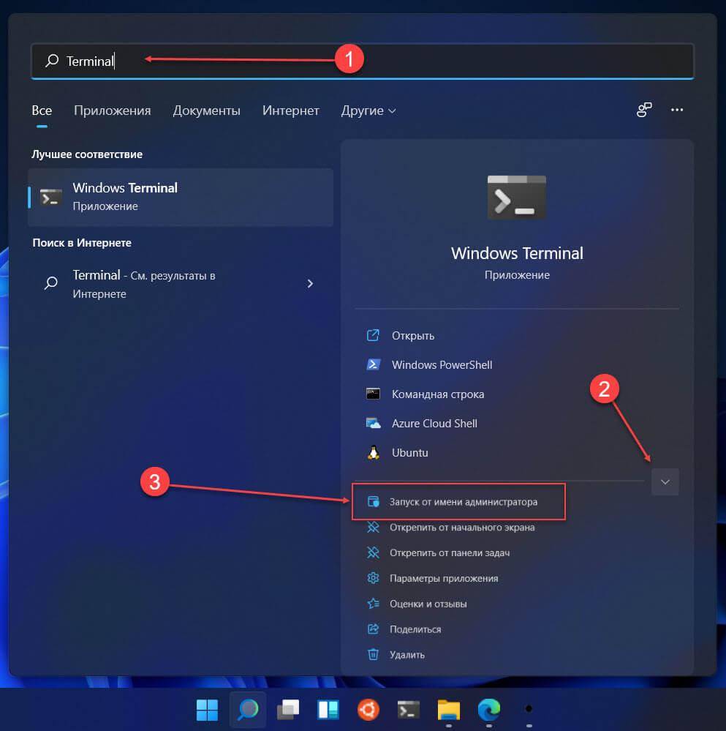Click the Windows Terminal title in preview pane
This screenshot has width=726, height=731.
pyautogui.click(x=517, y=253)
